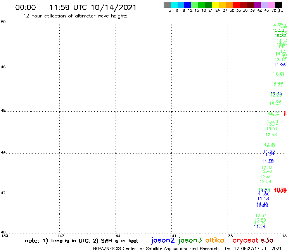Viewport: 287px width, 252px height.
Task: Click the longitude -138 axis label
Action: [x=228, y=236]
